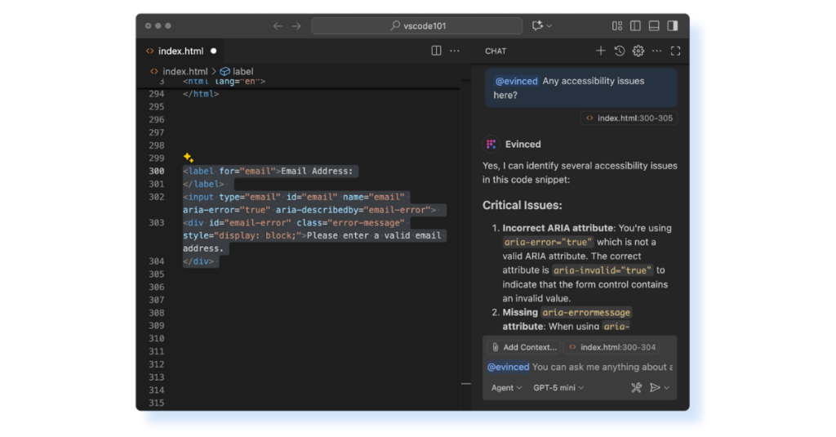Image resolution: width=836 pixels, height=437 pixels.
Task: Click the aria-invalid="true" code snippet in chat
Action: tap(602, 270)
